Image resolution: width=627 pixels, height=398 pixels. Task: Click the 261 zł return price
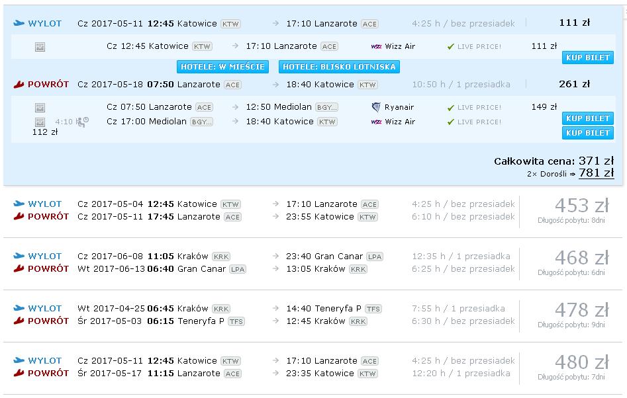574,84
